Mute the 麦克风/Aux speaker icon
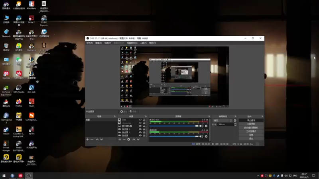This screenshot has height=179, width=319. click(x=201, y=126)
